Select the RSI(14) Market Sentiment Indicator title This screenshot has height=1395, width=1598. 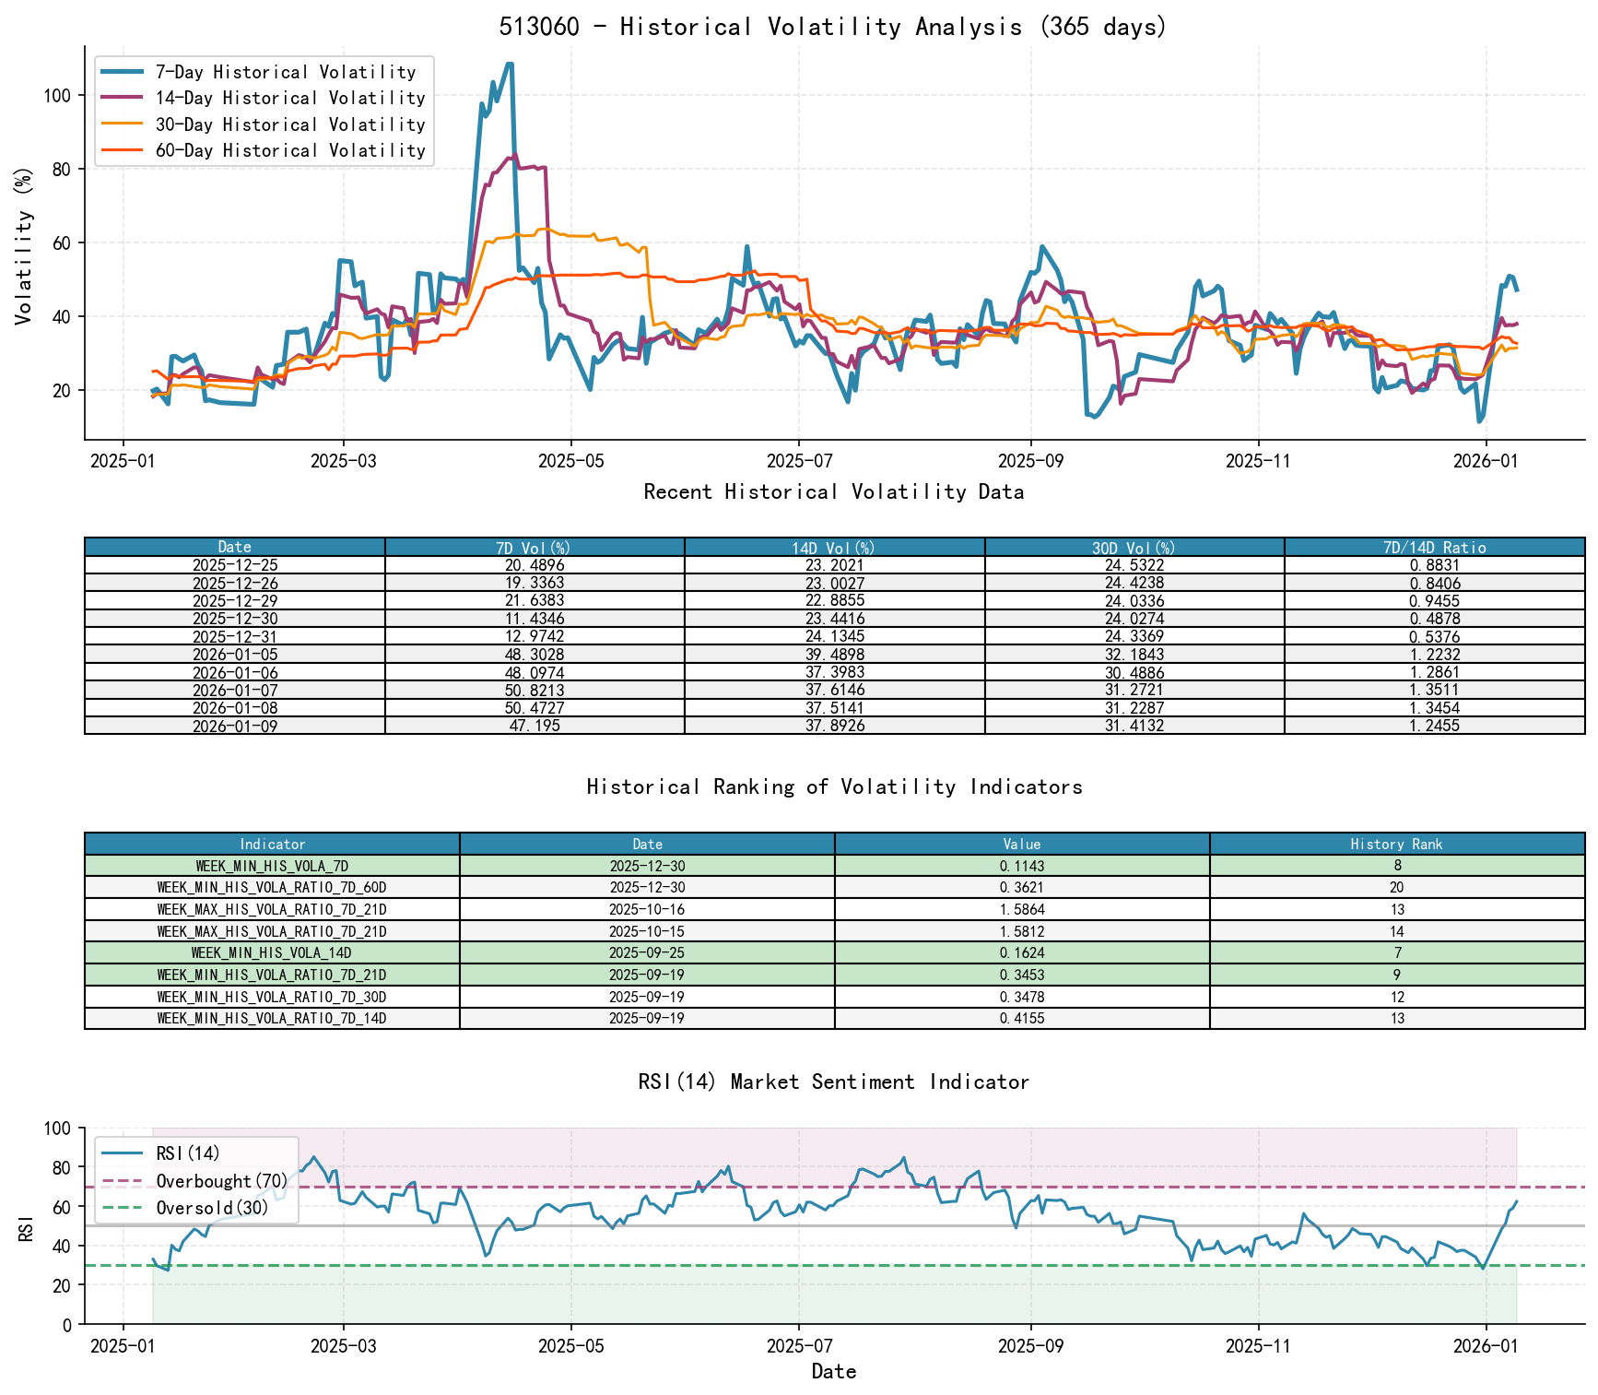[834, 1082]
